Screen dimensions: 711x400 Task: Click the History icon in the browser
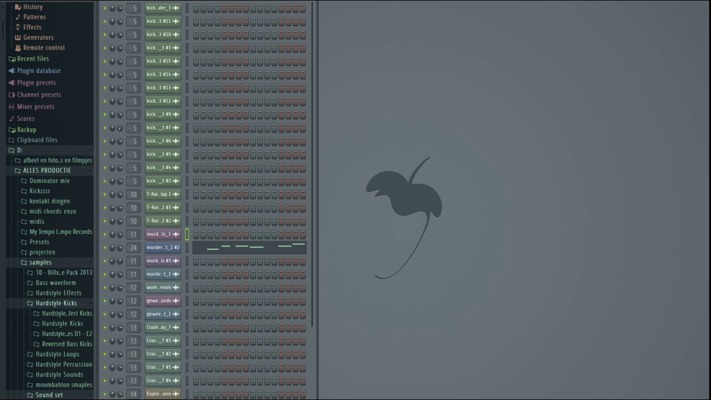click(18, 7)
